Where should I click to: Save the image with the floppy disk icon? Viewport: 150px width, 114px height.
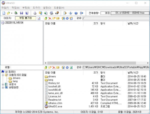pyautogui.click(x=21, y=13)
